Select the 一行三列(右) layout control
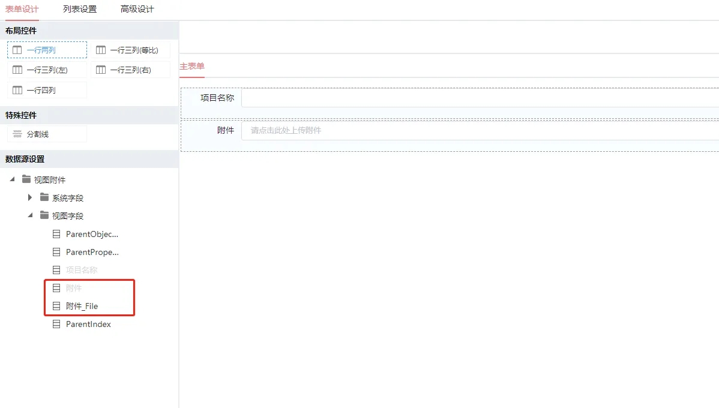719x408 pixels. [x=130, y=70]
